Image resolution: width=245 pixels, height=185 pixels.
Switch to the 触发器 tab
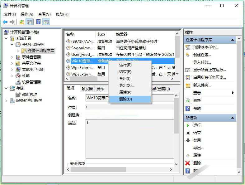pos(87,89)
